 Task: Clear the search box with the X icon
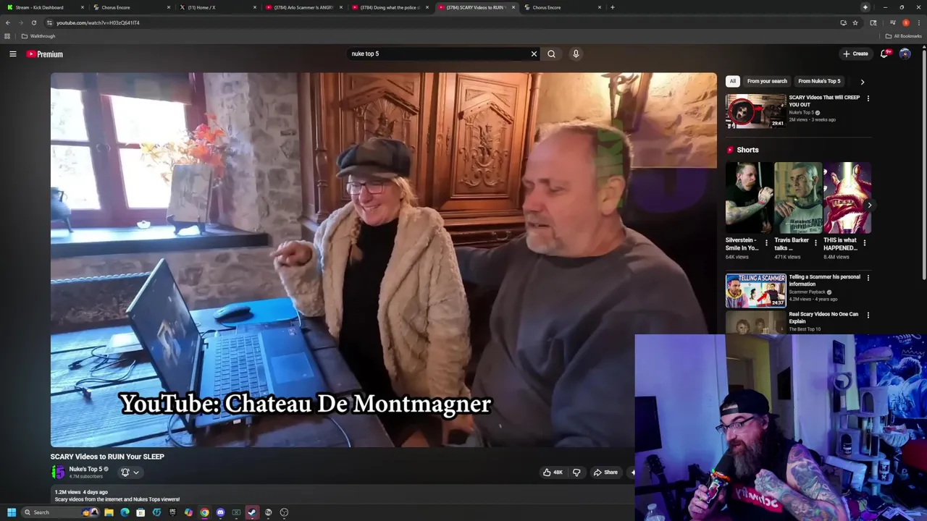click(534, 54)
